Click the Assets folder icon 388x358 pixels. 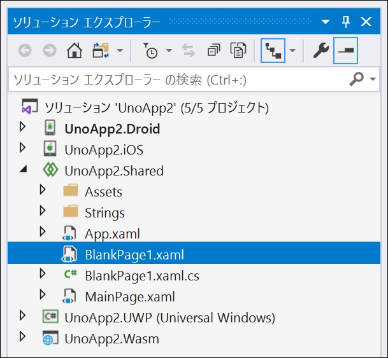coord(71,190)
